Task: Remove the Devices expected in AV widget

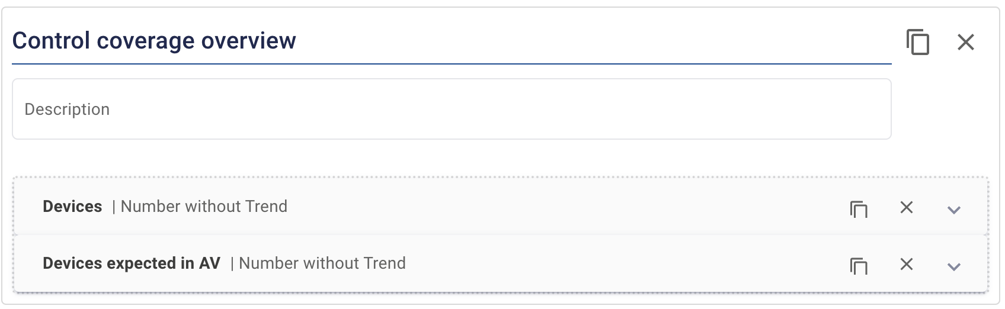Action: click(907, 264)
